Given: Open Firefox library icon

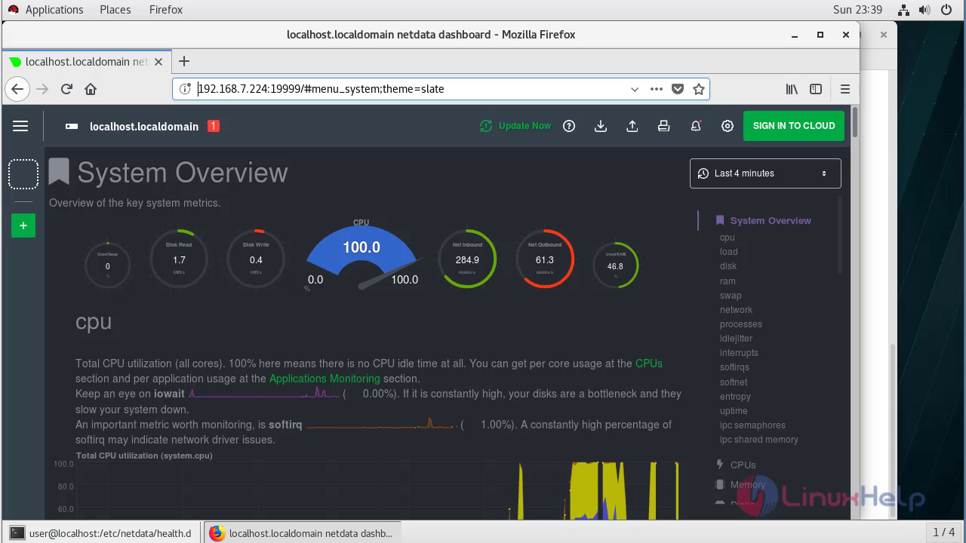Looking at the screenshot, I should (792, 89).
